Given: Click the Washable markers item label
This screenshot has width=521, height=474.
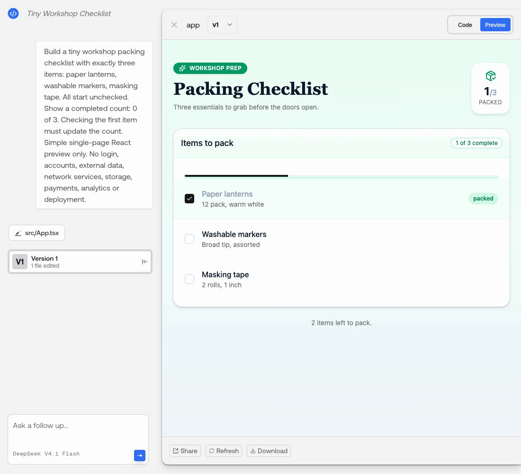Looking at the screenshot, I should 234,234.
